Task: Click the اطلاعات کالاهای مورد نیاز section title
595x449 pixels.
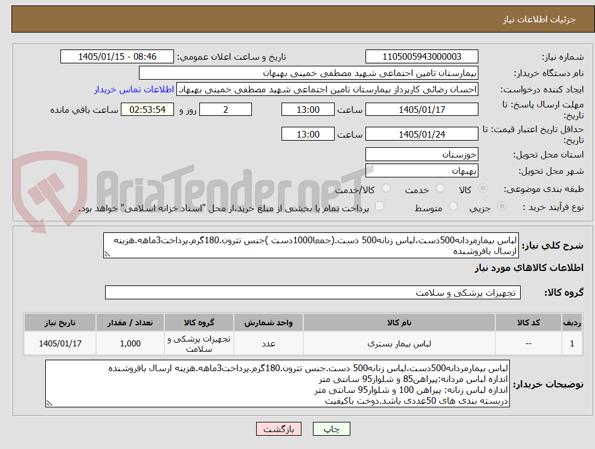Action: (529, 268)
